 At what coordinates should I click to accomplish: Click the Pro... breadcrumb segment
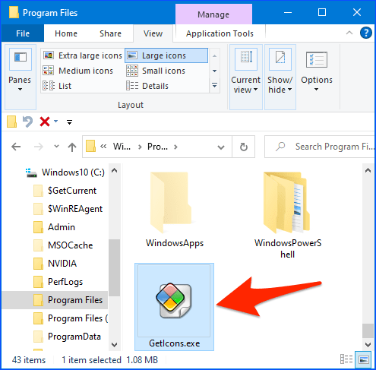[157, 147]
